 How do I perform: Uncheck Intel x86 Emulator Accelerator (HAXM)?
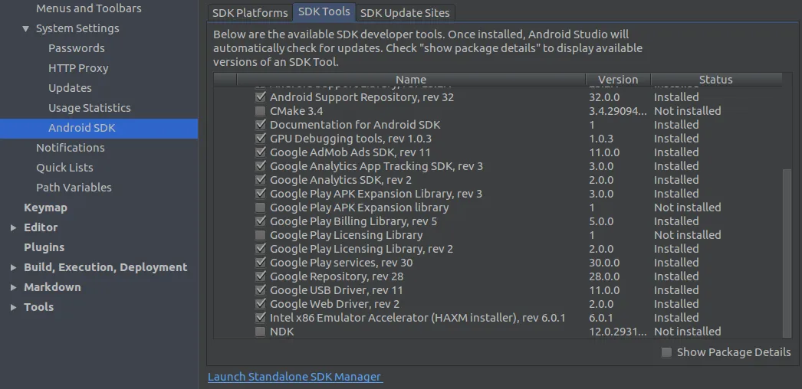pyautogui.click(x=261, y=318)
